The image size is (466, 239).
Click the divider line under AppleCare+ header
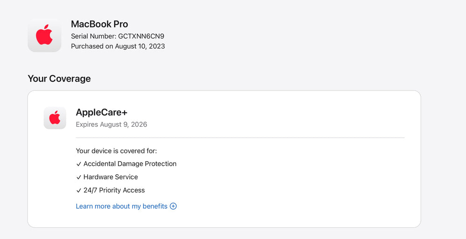pyautogui.click(x=240, y=138)
